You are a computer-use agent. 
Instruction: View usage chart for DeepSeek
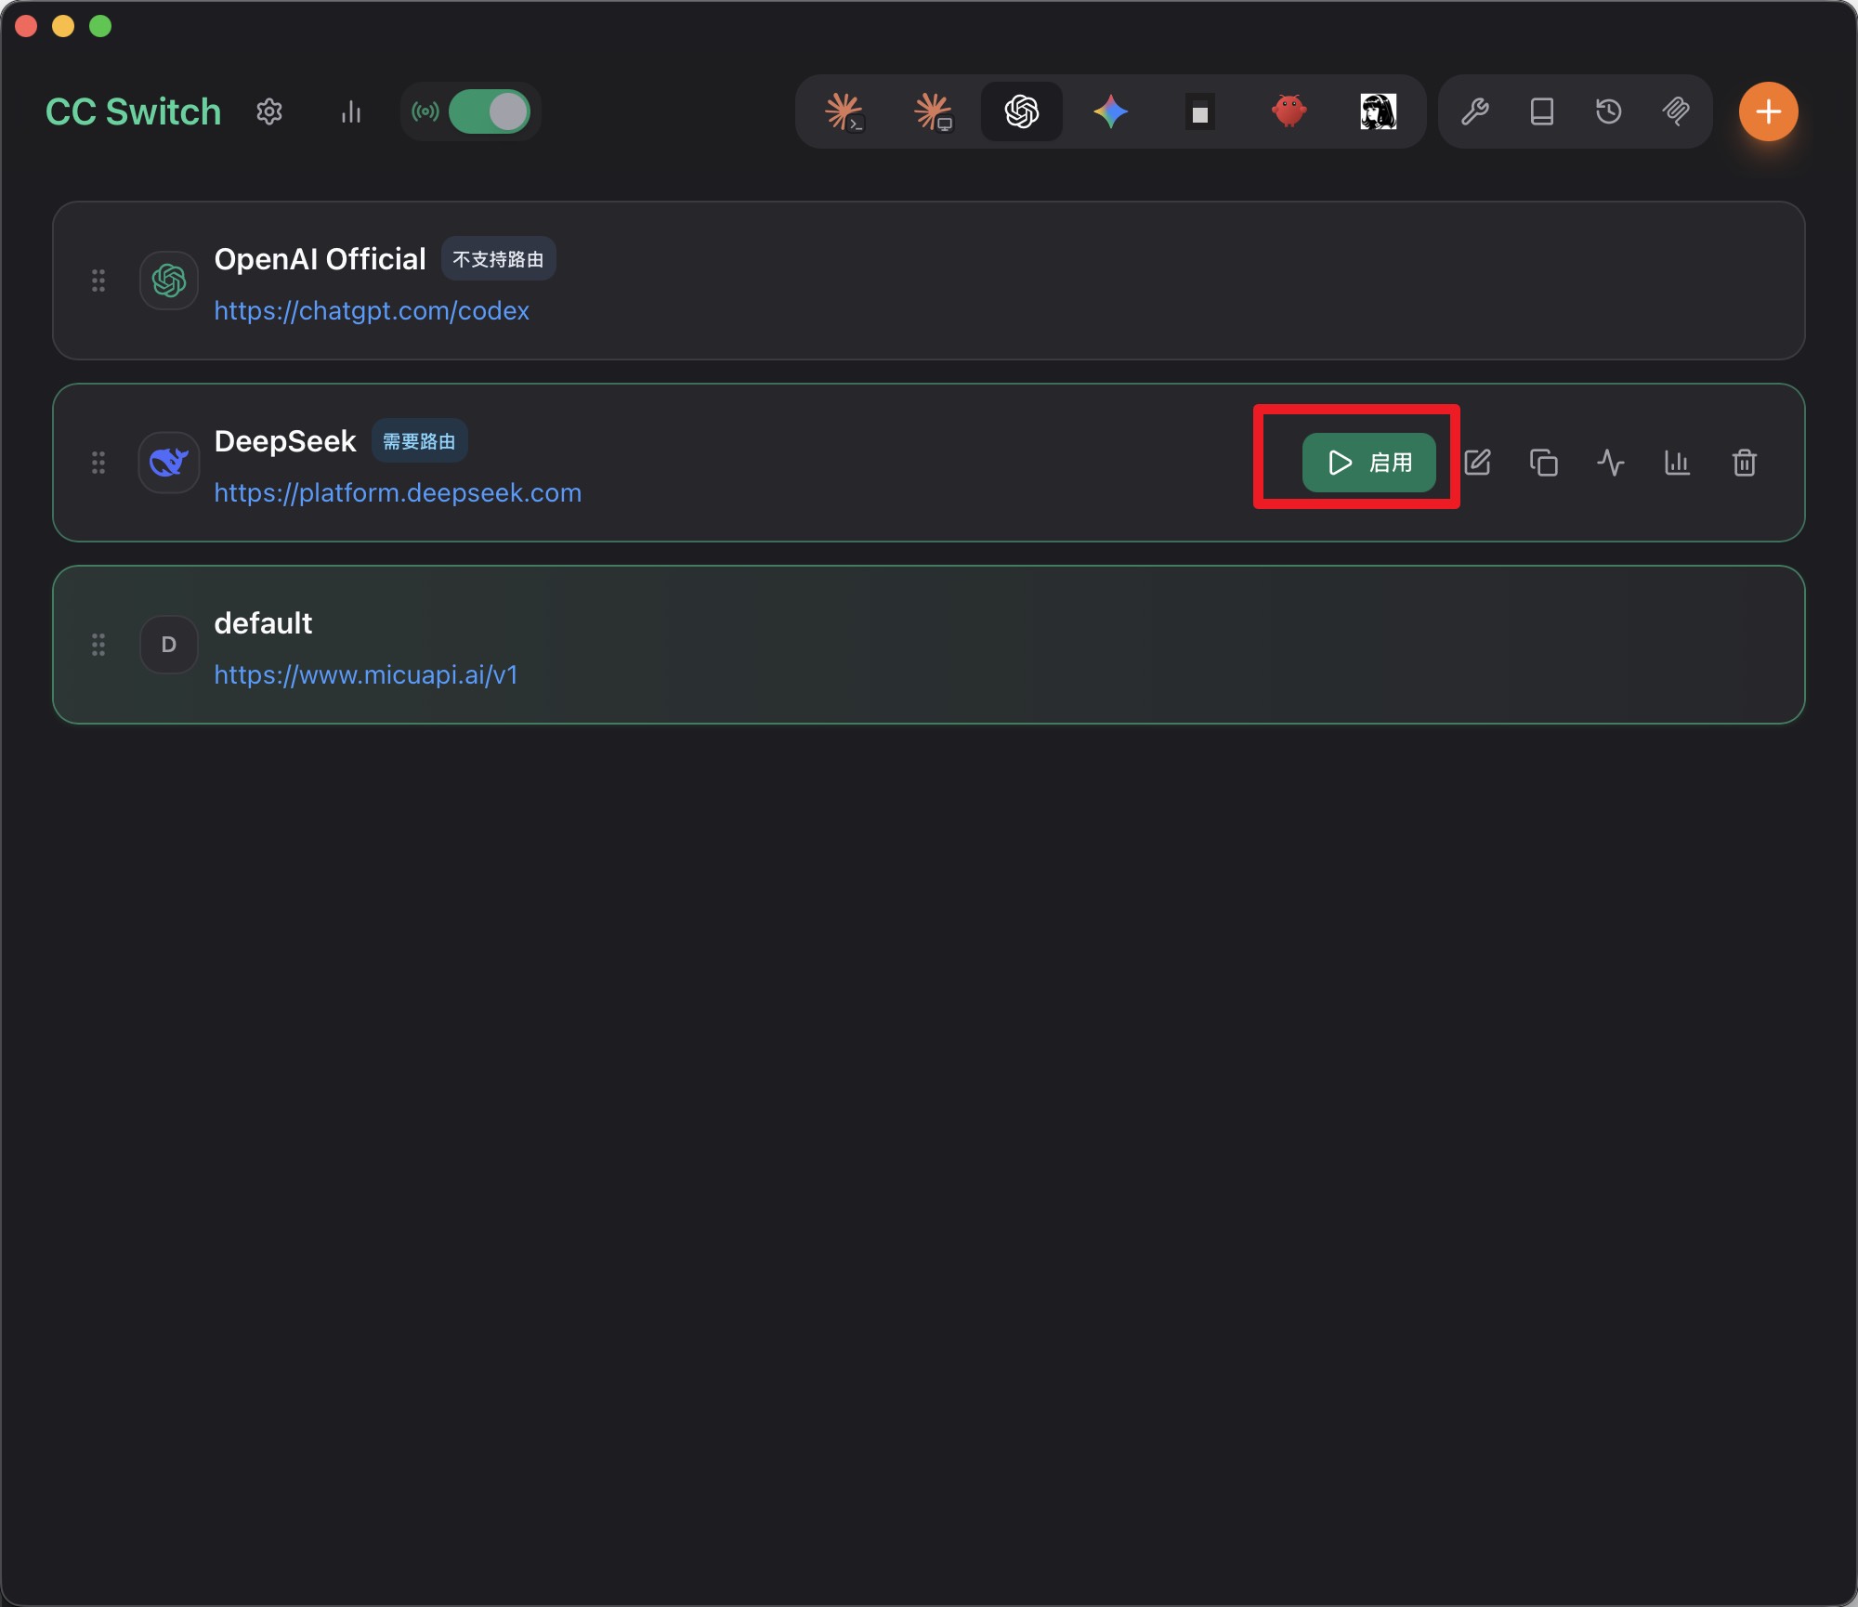tap(1678, 463)
